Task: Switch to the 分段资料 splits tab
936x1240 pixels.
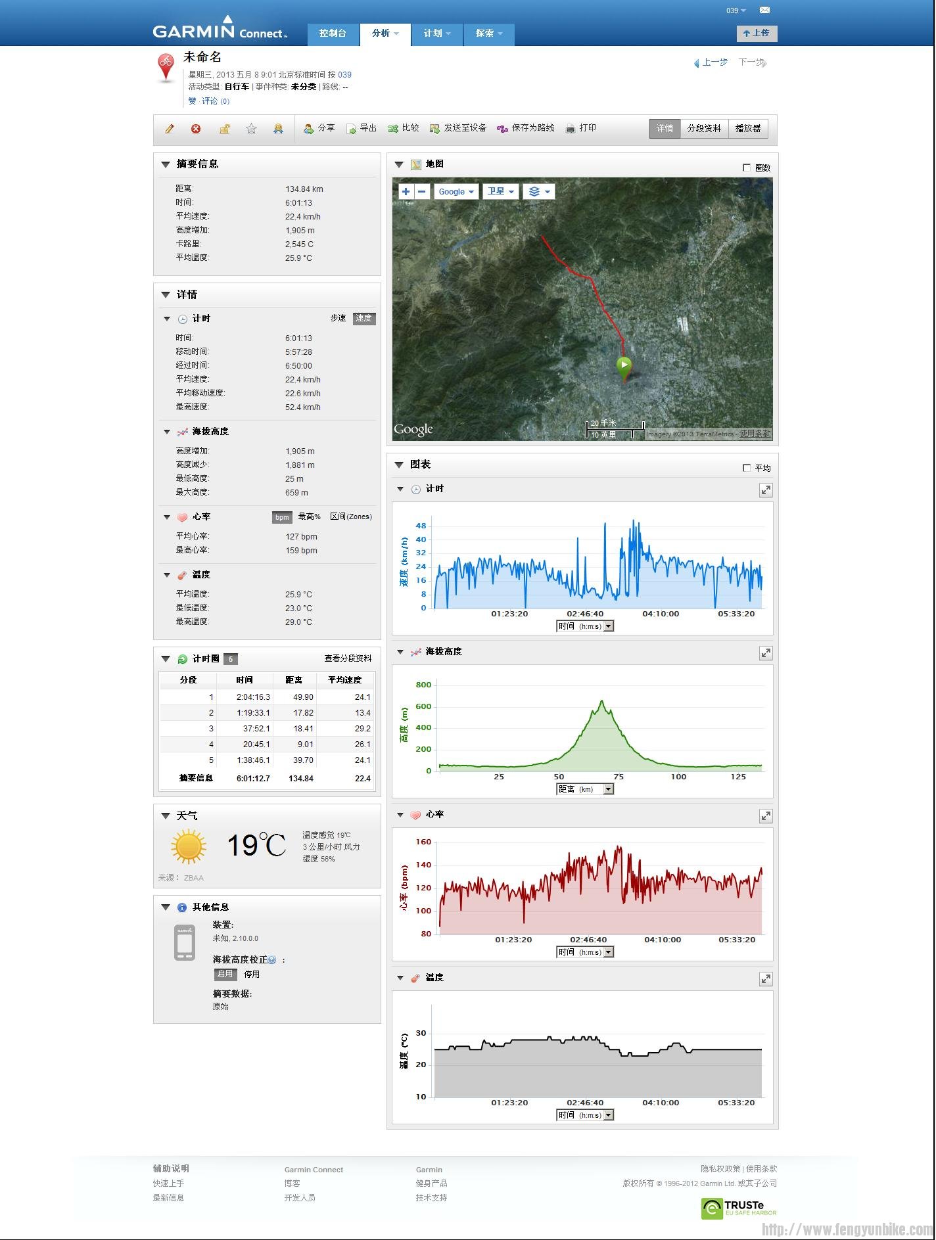Action: (x=704, y=128)
